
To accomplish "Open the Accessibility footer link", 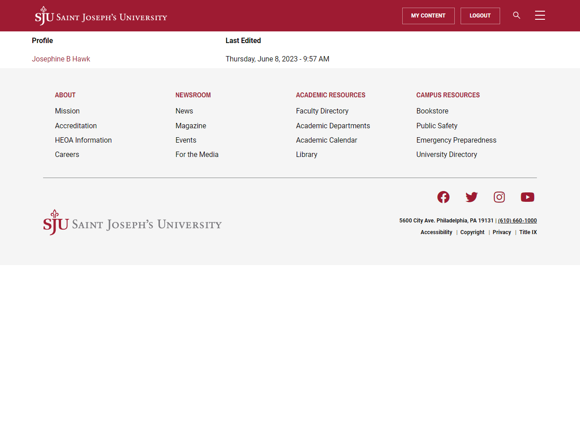I will pos(436,232).
